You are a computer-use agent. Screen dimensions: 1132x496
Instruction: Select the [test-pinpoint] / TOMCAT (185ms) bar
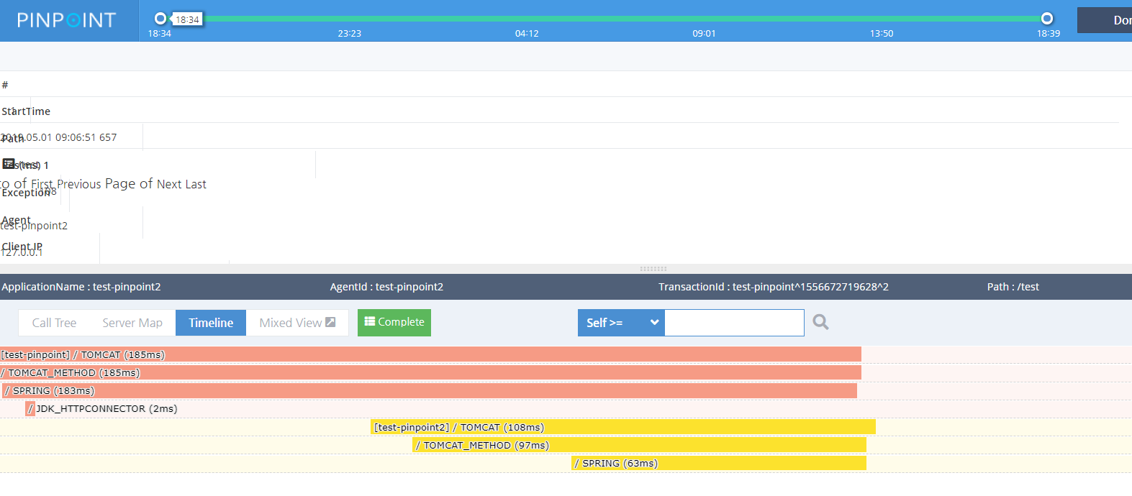tap(430, 354)
